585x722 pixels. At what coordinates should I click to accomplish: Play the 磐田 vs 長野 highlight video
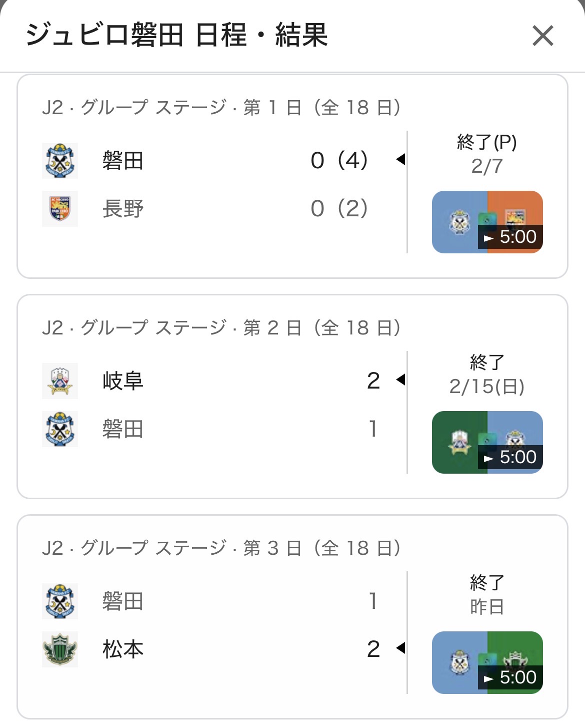point(487,222)
